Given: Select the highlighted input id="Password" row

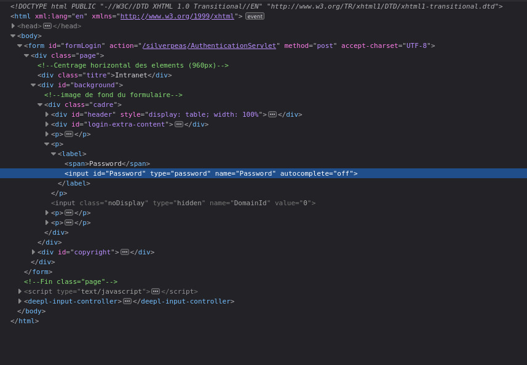Looking at the screenshot, I should coord(263,173).
